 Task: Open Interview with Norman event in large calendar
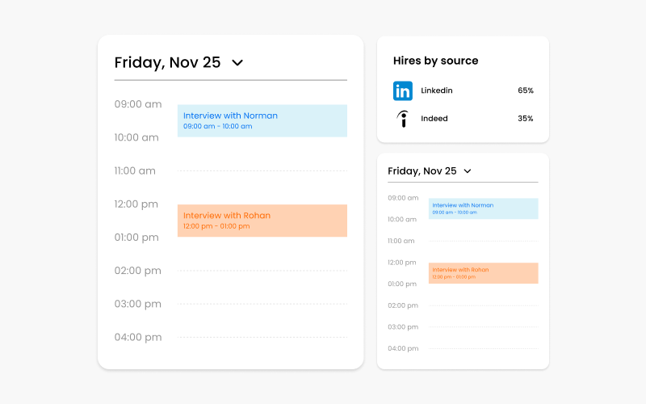(x=262, y=120)
